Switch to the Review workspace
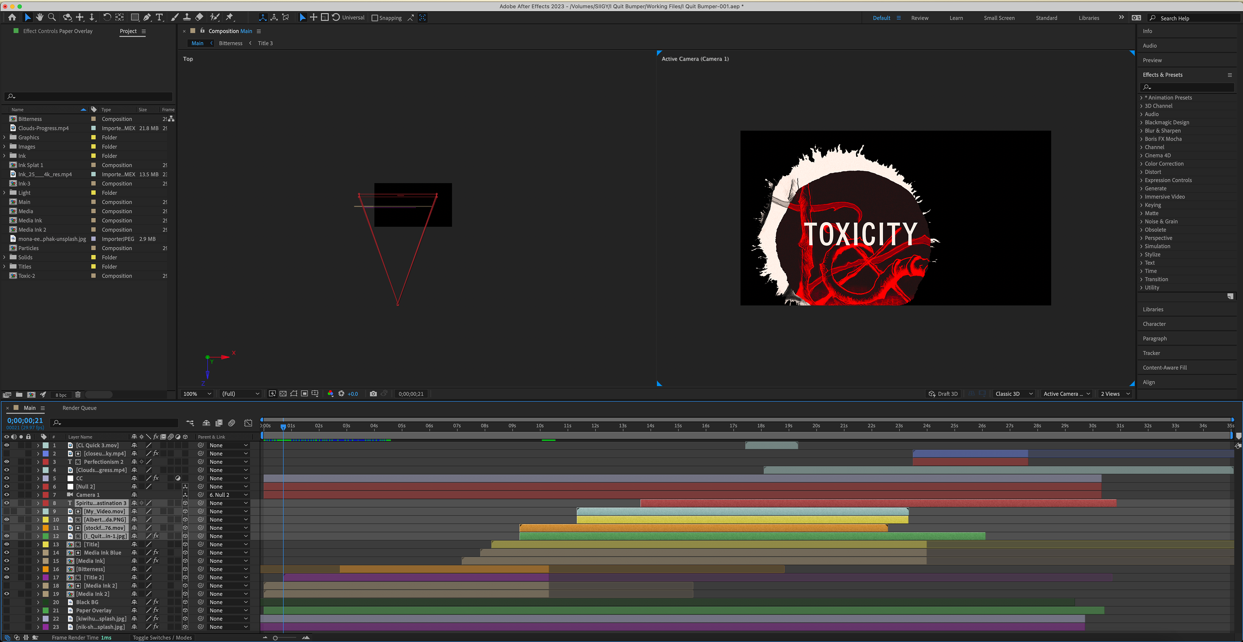This screenshot has height=642, width=1243. (x=920, y=18)
